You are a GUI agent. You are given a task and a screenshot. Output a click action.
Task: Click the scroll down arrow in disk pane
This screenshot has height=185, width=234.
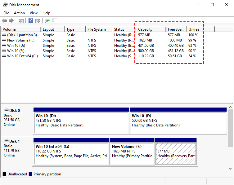tap(230, 168)
